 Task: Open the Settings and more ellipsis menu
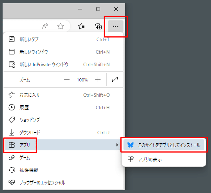[x=116, y=26]
